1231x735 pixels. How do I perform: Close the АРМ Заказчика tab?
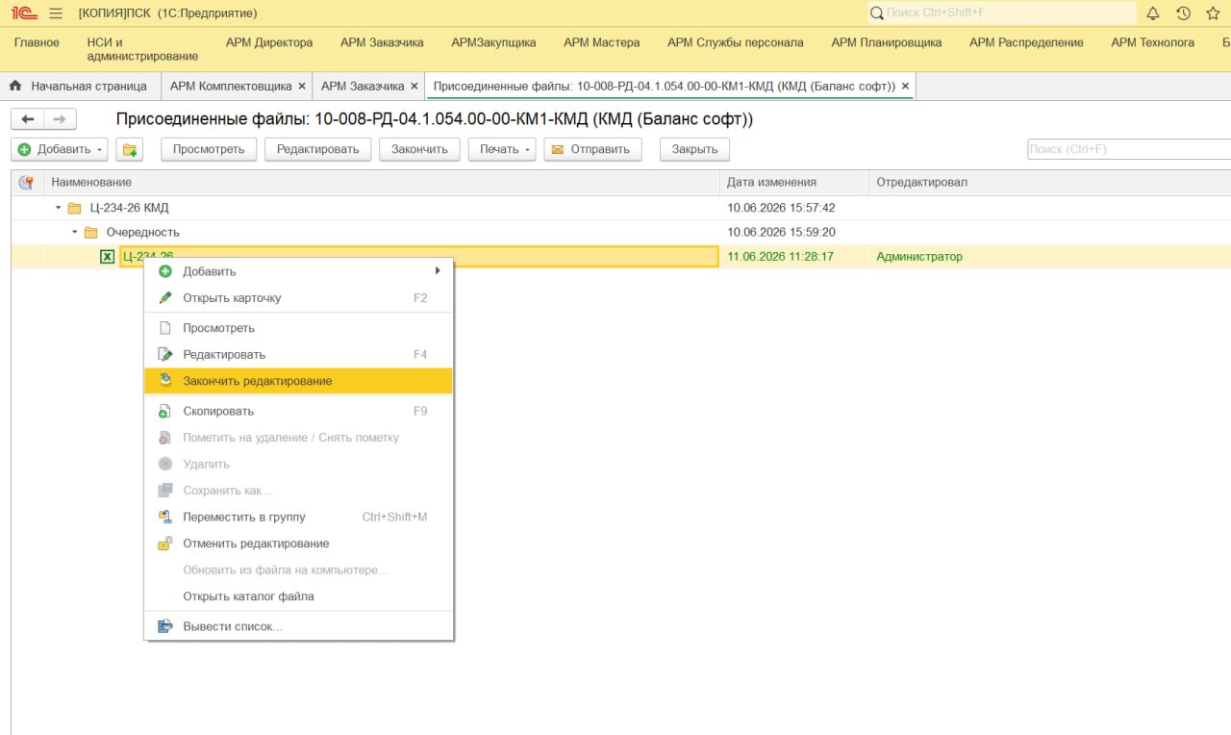(415, 86)
